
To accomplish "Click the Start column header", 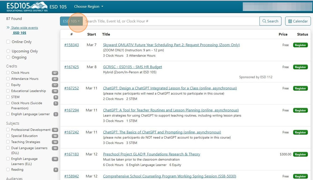I will click(x=91, y=34).
